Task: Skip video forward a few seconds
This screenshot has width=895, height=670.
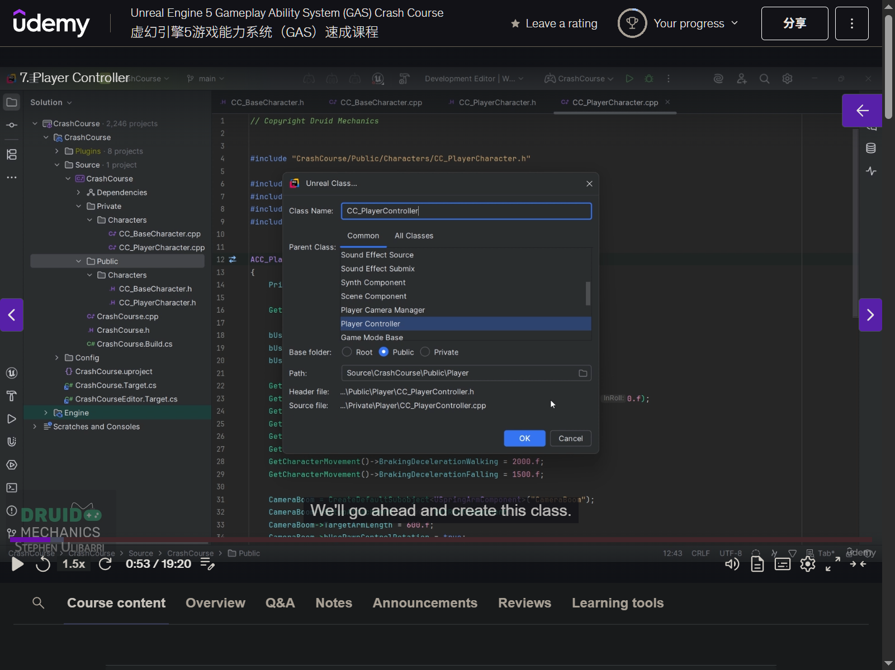Action: 105,564
